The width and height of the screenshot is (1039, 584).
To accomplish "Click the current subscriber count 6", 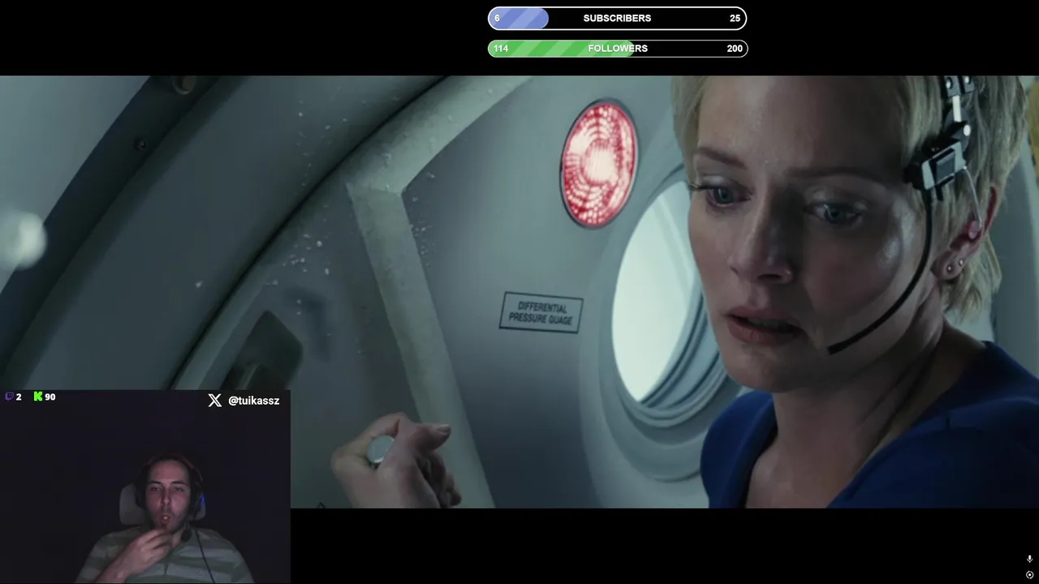I will 497,18.
